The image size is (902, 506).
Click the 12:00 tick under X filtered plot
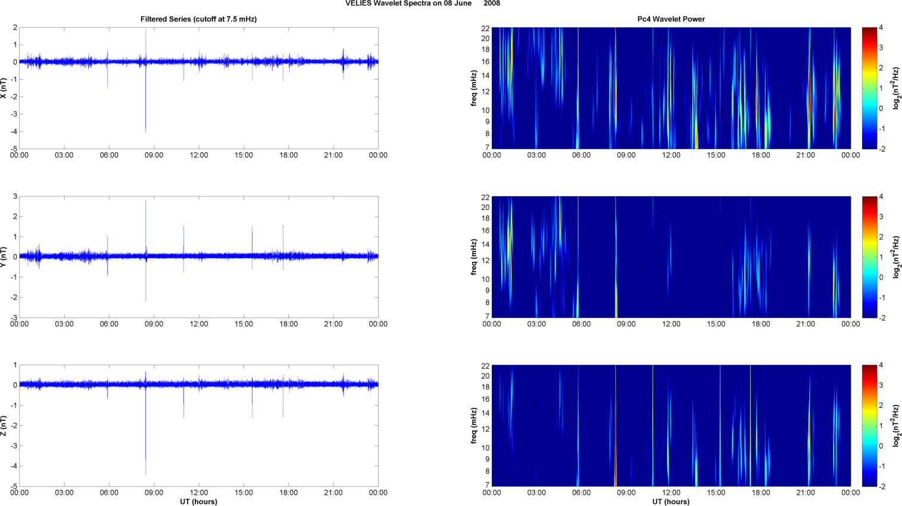pyautogui.click(x=199, y=155)
